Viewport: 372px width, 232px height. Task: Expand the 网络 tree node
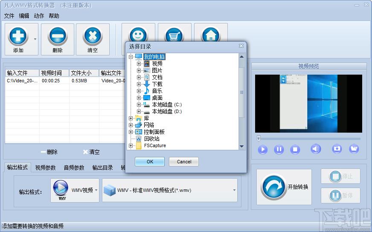click(x=131, y=125)
